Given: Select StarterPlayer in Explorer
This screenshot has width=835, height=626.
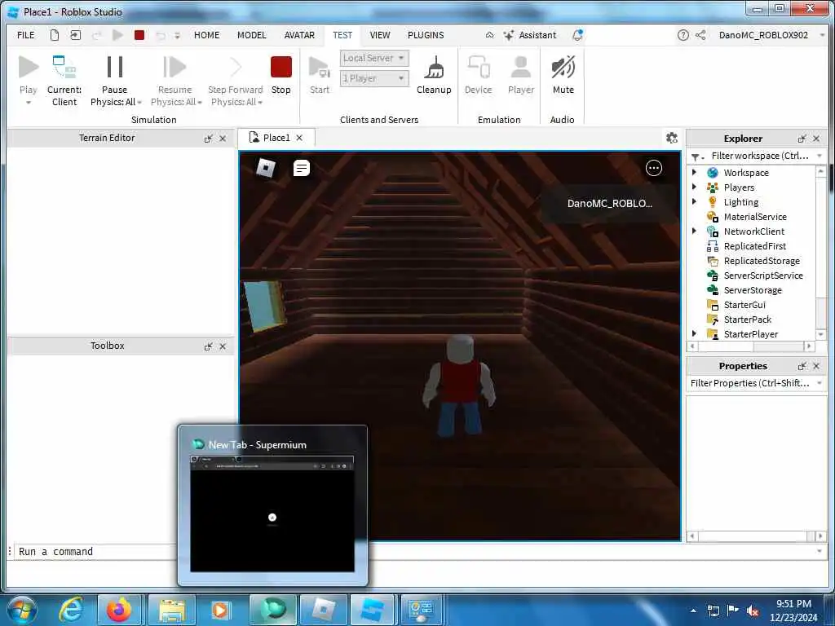Looking at the screenshot, I should pyautogui.click(x=750, y=333).
